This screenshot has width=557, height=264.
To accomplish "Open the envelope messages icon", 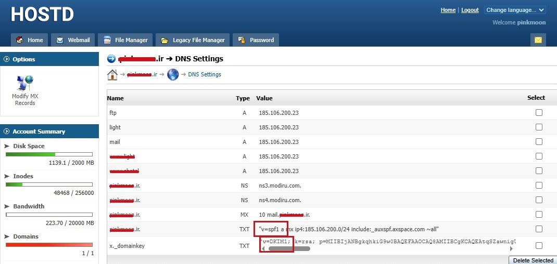I will (538, 39).
